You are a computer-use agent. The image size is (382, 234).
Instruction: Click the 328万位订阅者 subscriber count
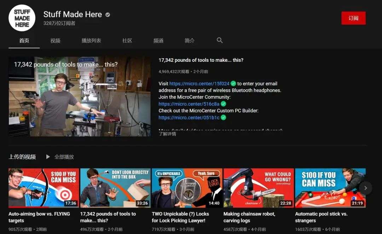59,23
